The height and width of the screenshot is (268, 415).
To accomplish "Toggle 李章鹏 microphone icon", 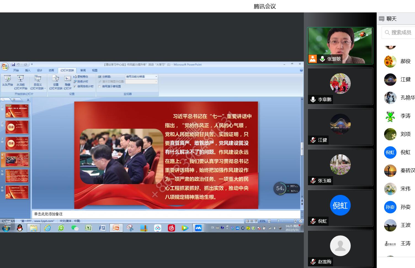I will [x=313, y=99].
